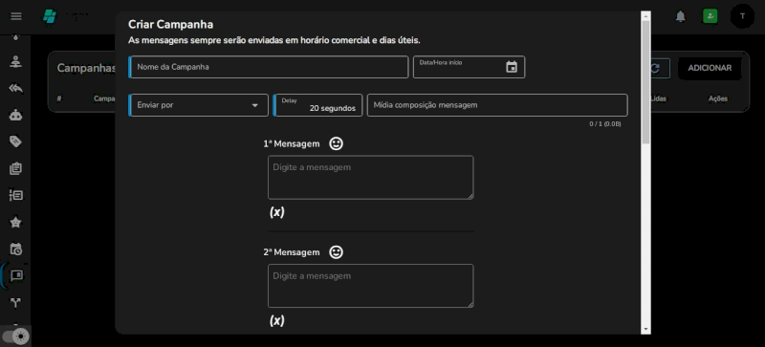The image size is (765, 347).
Task: Open the T profile avatar
Action: click(743, 16)
